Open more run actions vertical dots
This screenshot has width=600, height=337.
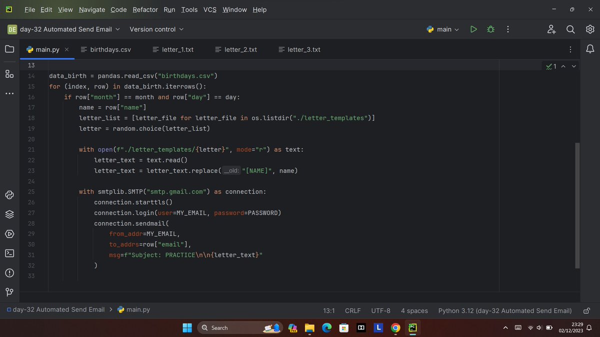(x=508, y=29)
